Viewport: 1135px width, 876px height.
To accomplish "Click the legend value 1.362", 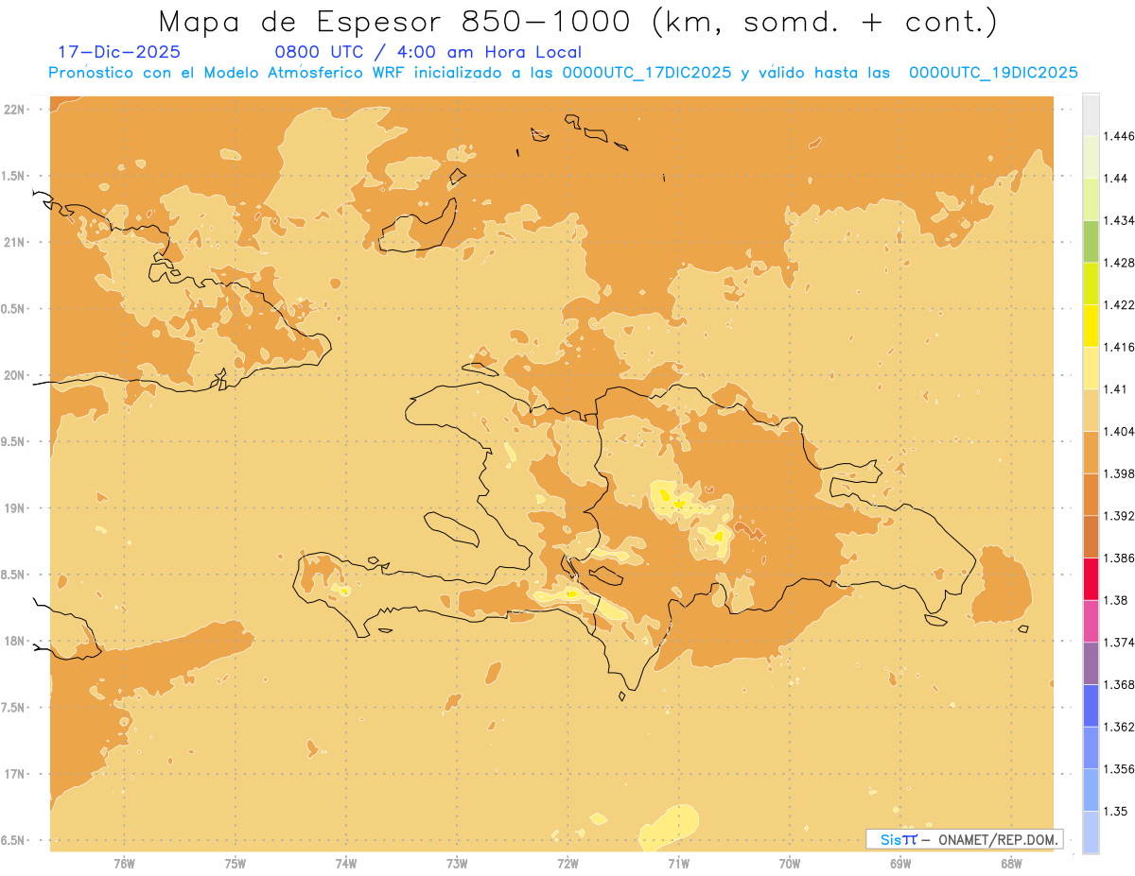I will [1119, 727].
